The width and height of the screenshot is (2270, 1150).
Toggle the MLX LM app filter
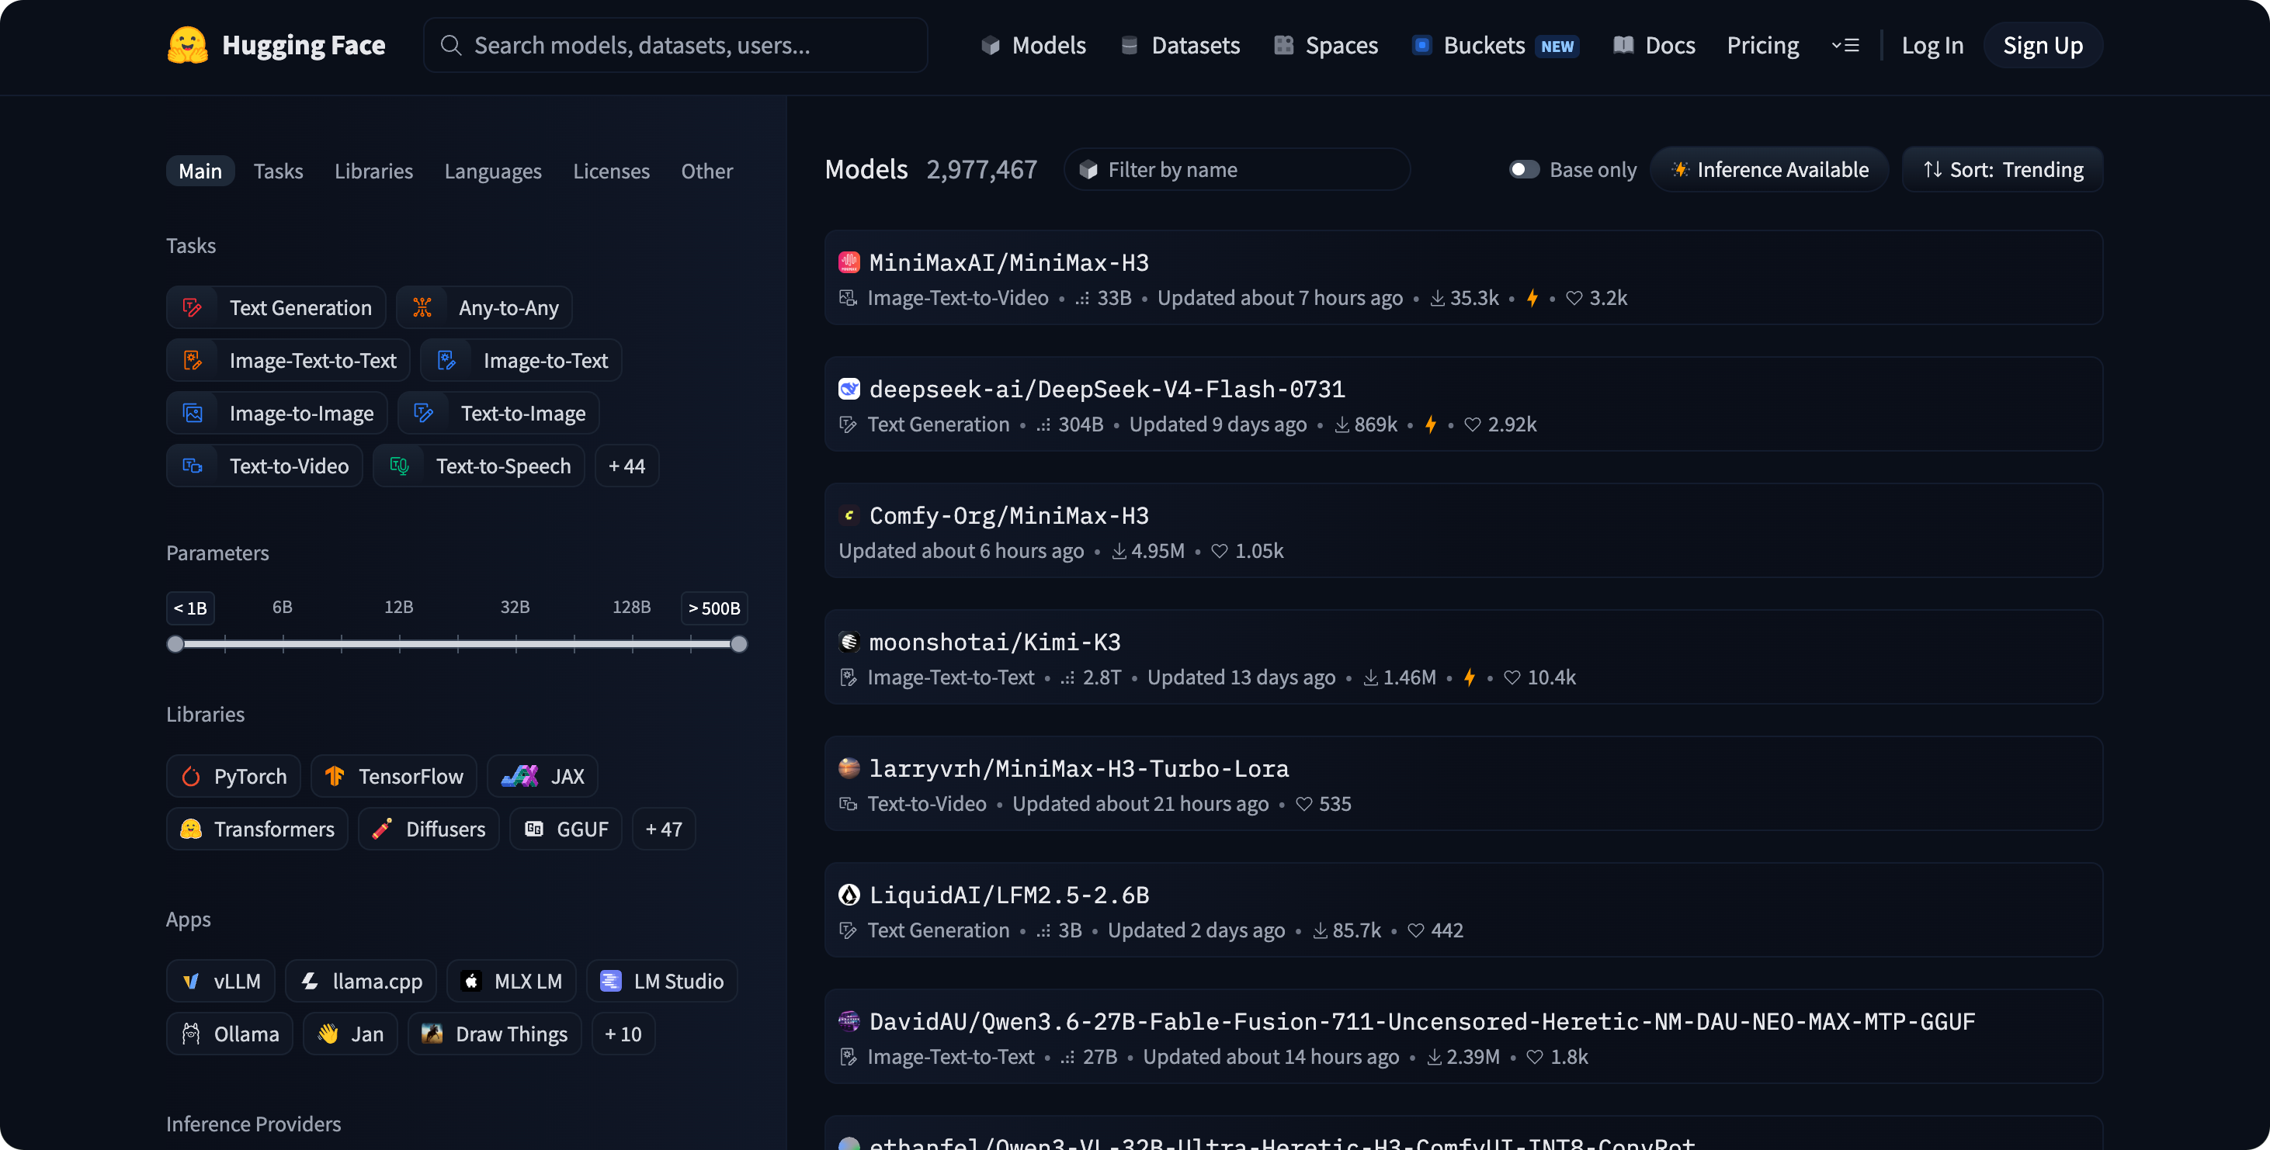(x=512, y=981)
